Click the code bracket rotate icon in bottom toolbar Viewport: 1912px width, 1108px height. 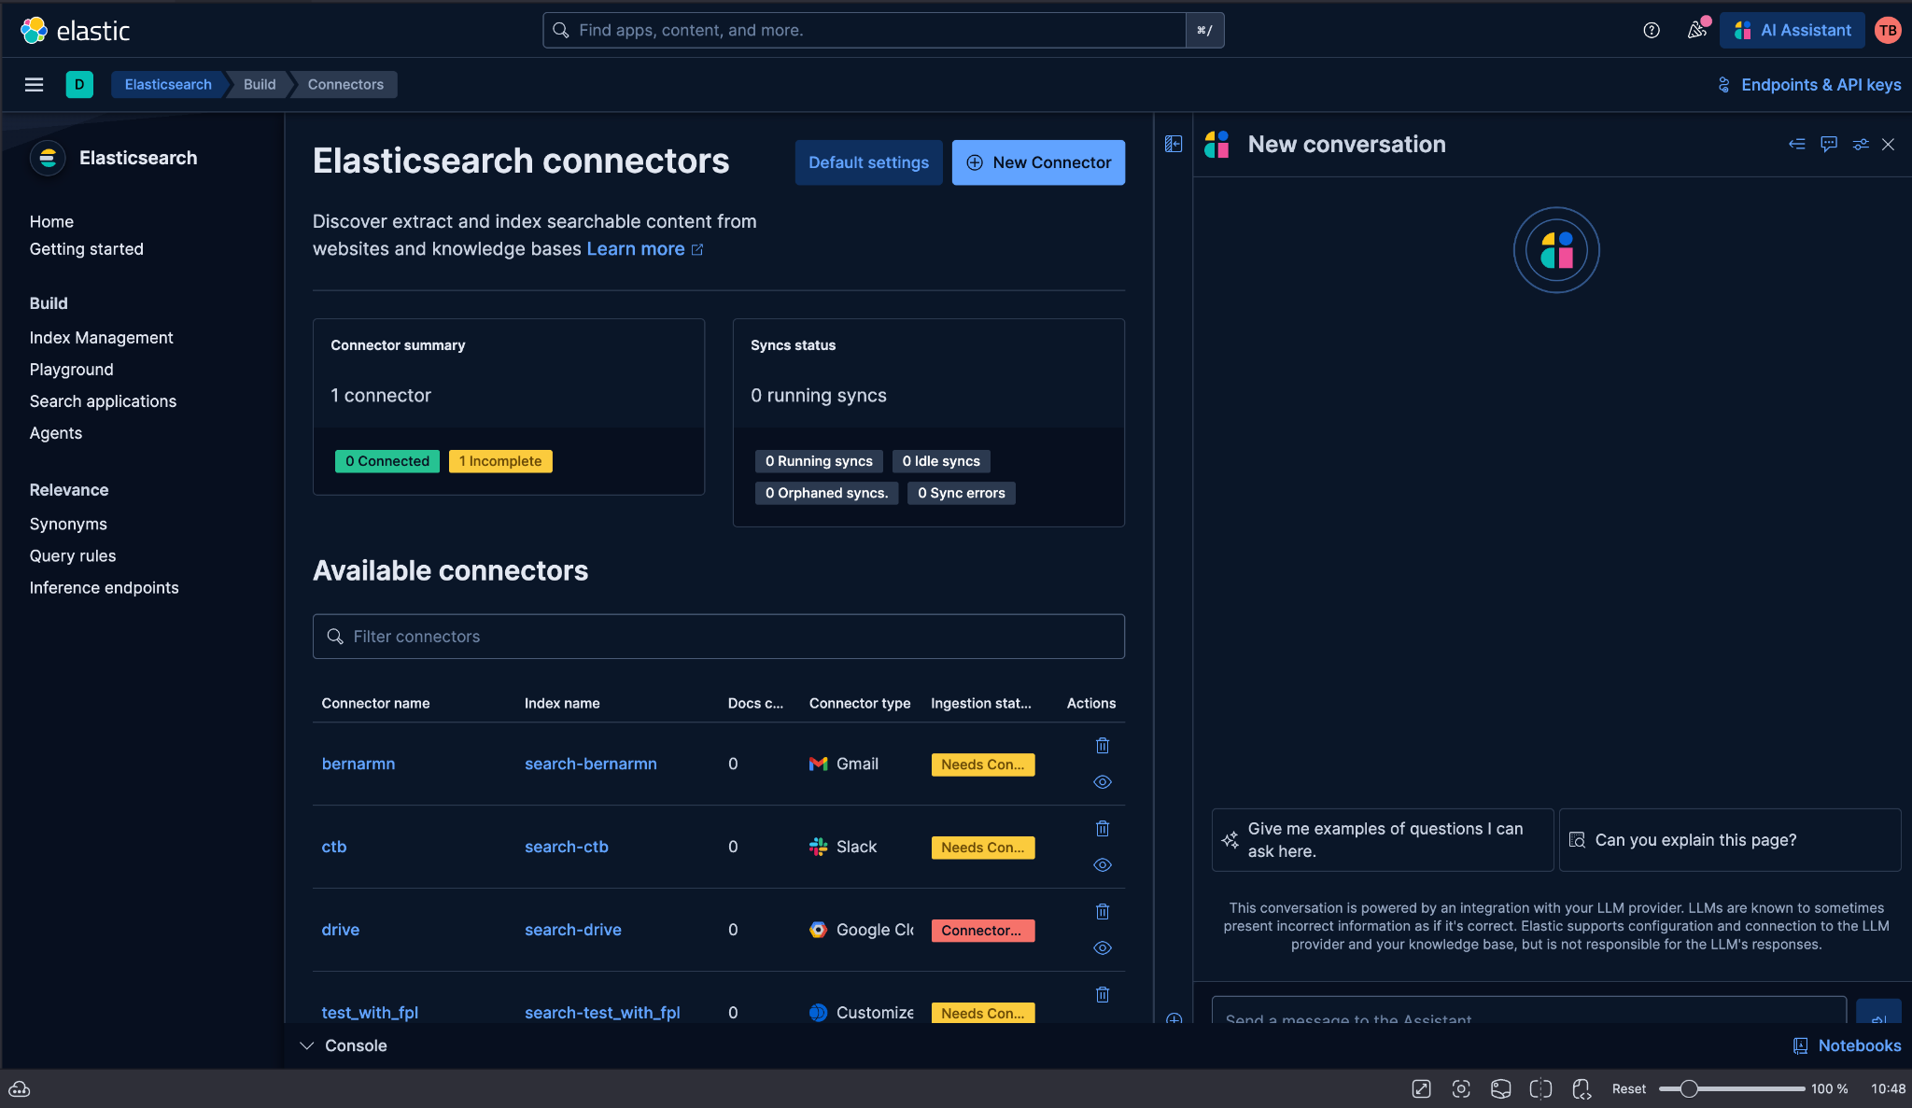pyautogui.click(x=1582, y=1088)
